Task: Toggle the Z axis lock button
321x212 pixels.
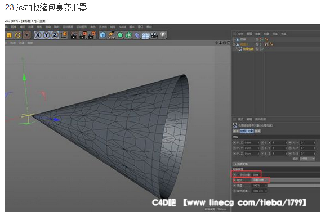Action: coord(55,35)
